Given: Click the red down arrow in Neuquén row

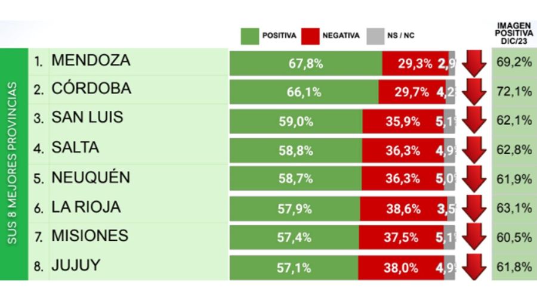Looking at the screenshot, I should (x=474, y=179).
